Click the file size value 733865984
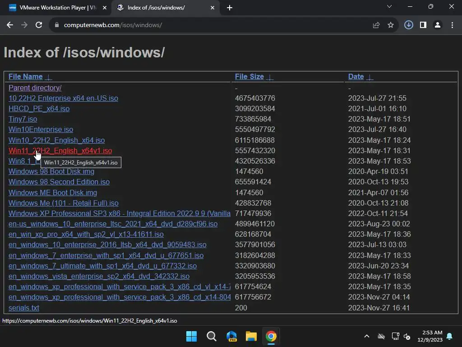Image resolution: width=462 pixels, height=347 pixels. [253, 119]
